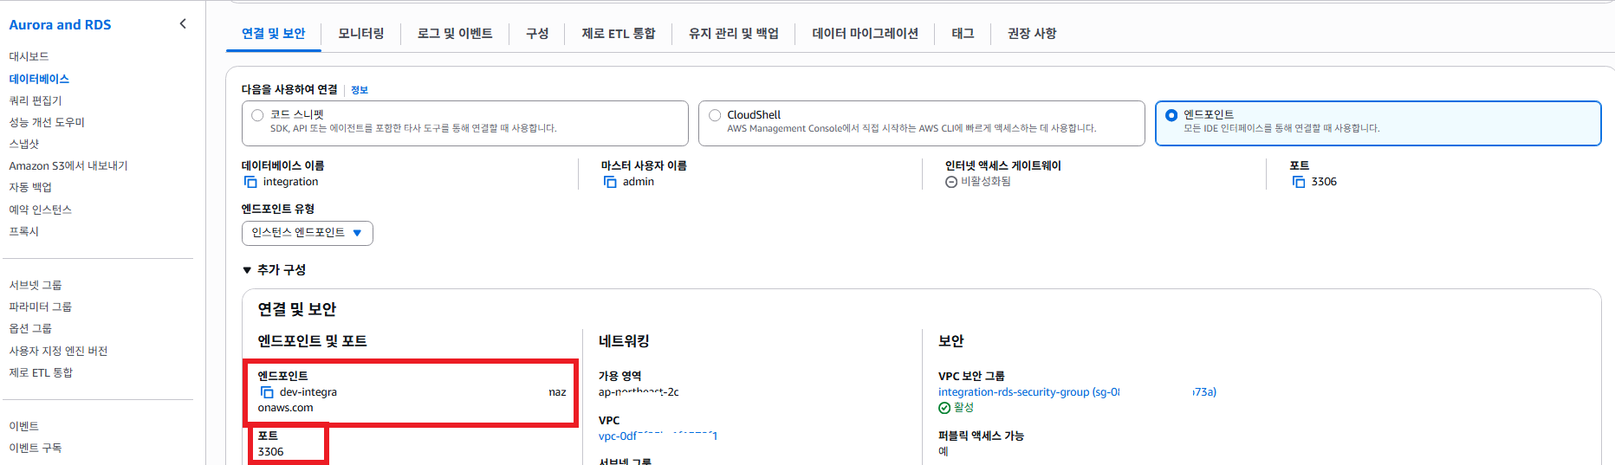The width and height of the screenshot is (1615, 465).
Task: Open the 태그 tab
Action: click(963, 34)
